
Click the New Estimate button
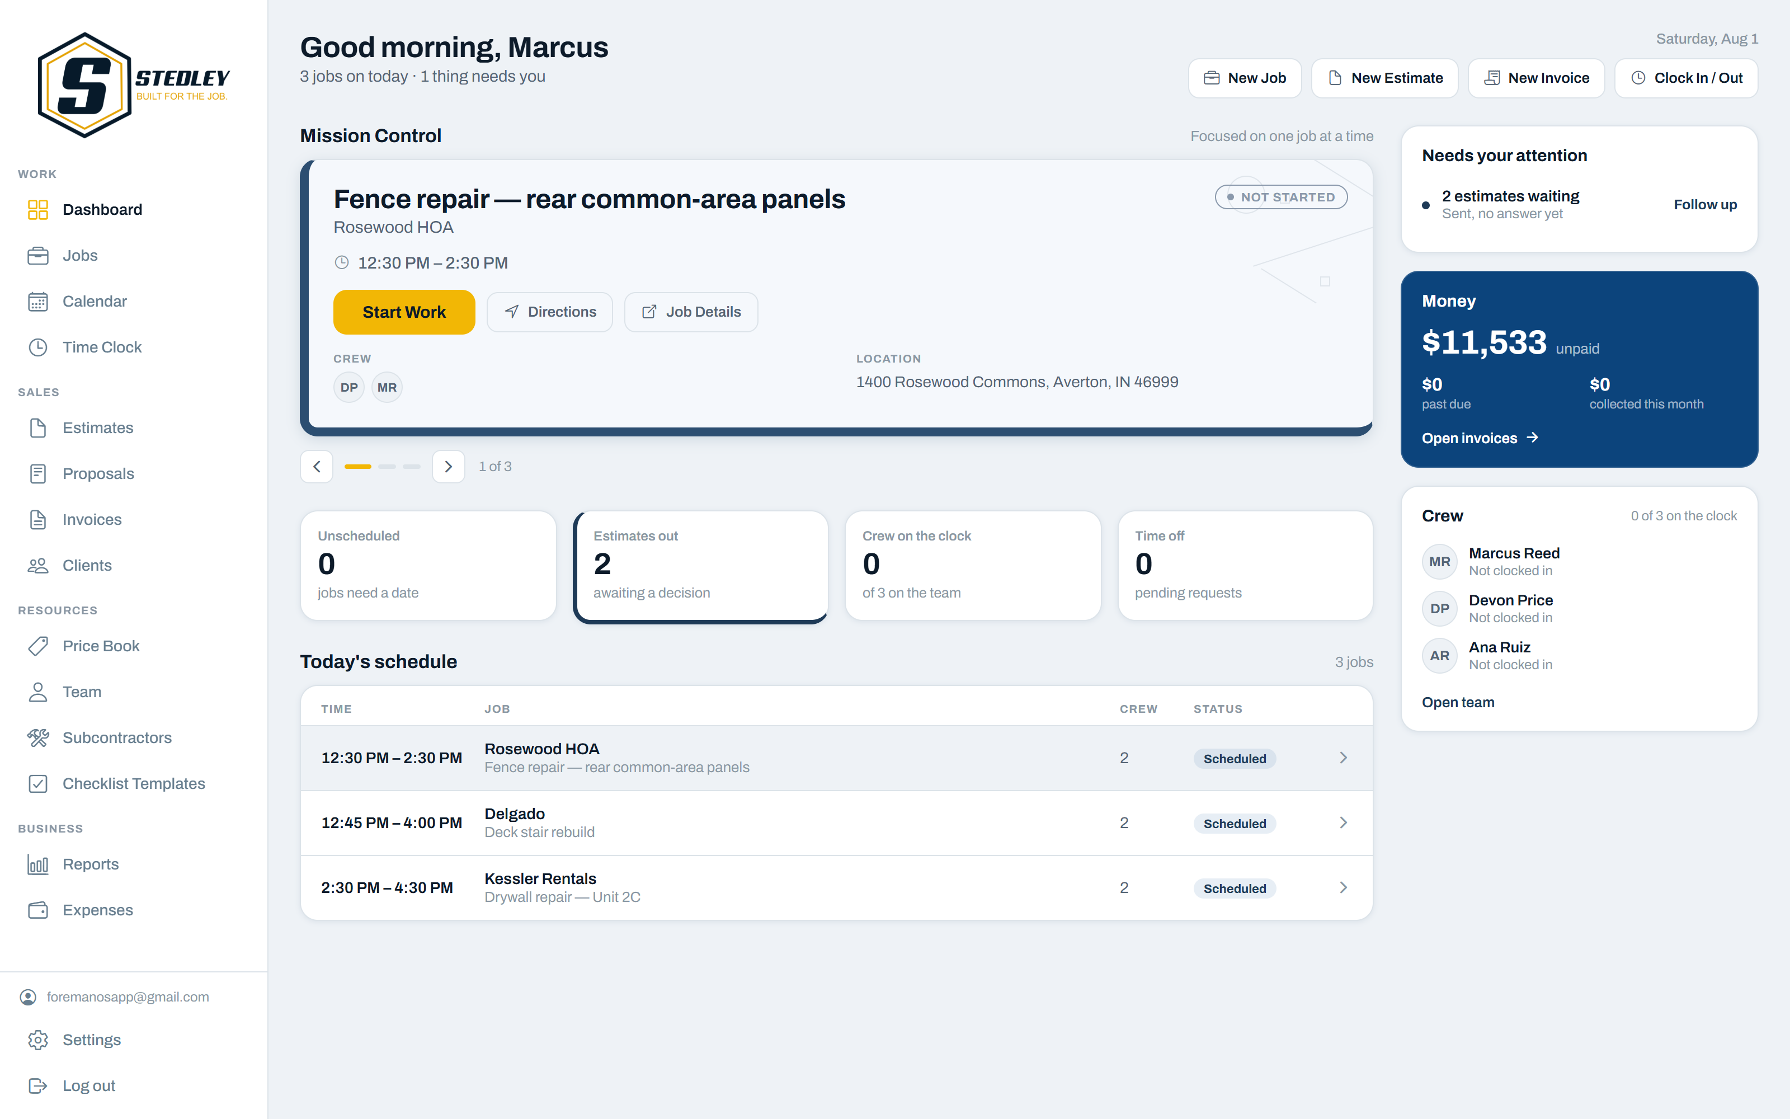click(x=1384, y=78)
